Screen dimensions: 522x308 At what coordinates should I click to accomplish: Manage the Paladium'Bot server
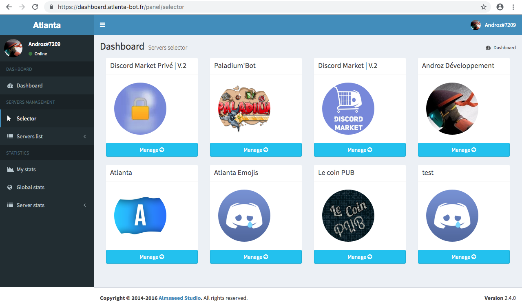pos(256,150)
